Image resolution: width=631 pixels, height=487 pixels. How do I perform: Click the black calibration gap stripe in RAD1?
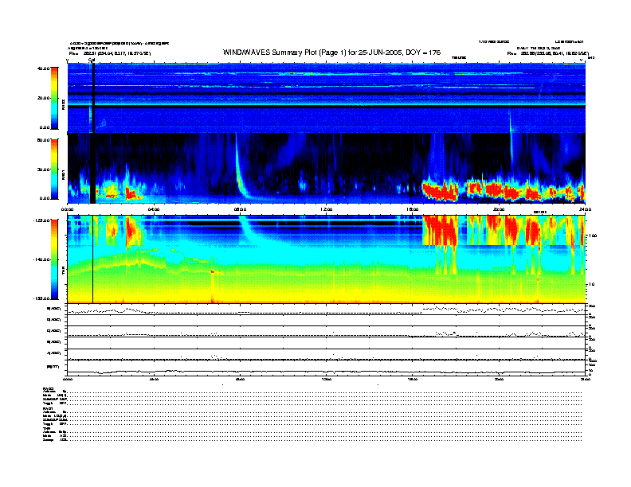point(92,169)
